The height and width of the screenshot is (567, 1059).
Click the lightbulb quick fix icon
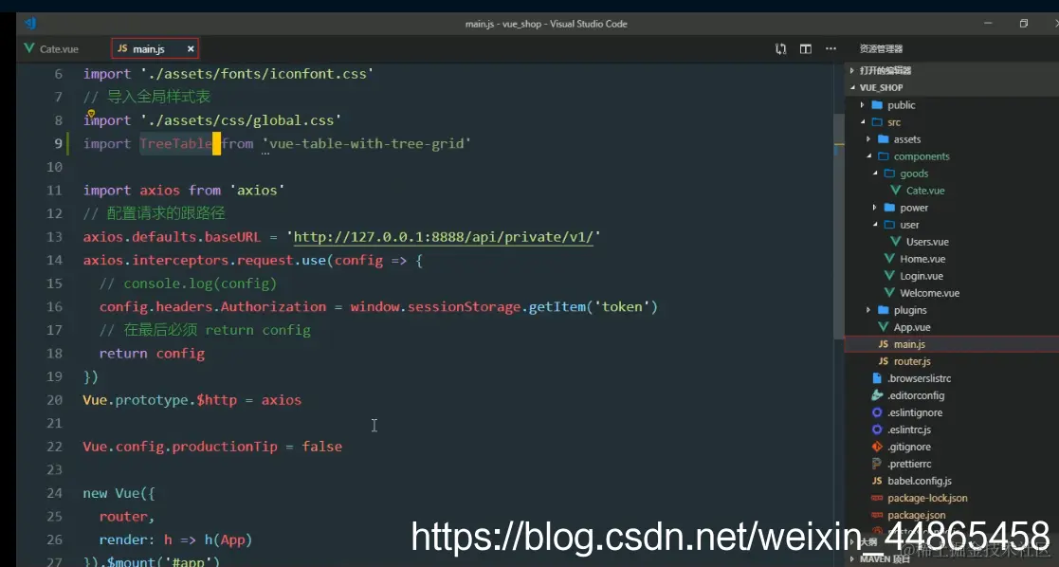click(x=90, y=114)
